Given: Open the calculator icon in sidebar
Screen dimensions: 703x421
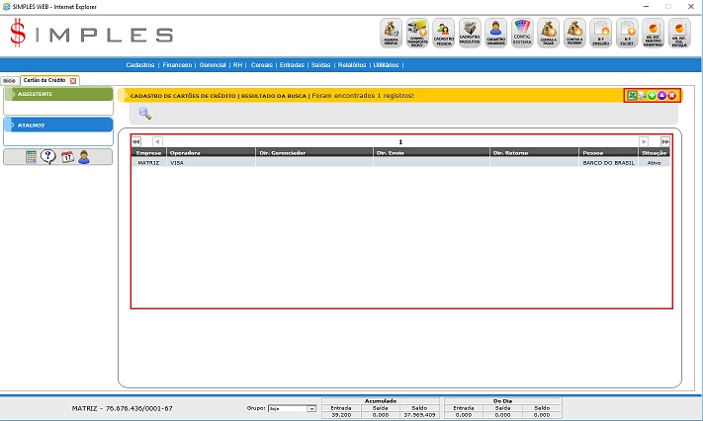Looking at the screenshot, I should click(x=31, y=157).
